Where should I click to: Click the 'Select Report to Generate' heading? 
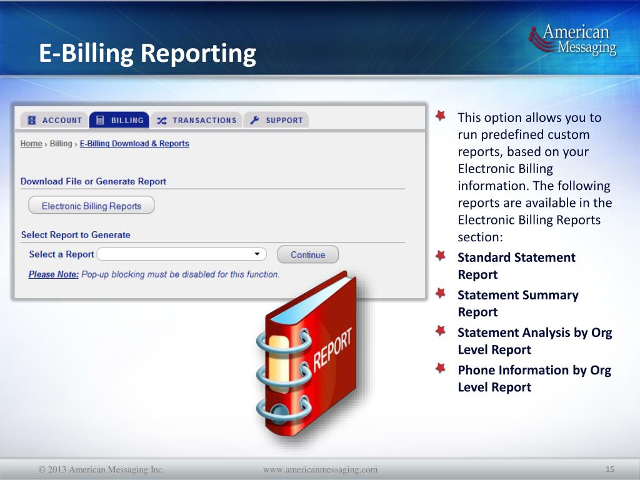(x=76, y=235)
